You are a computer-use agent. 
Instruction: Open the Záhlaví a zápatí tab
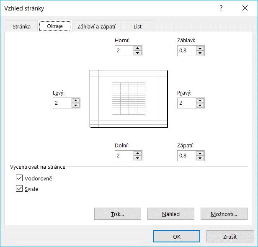pos(96,26)
